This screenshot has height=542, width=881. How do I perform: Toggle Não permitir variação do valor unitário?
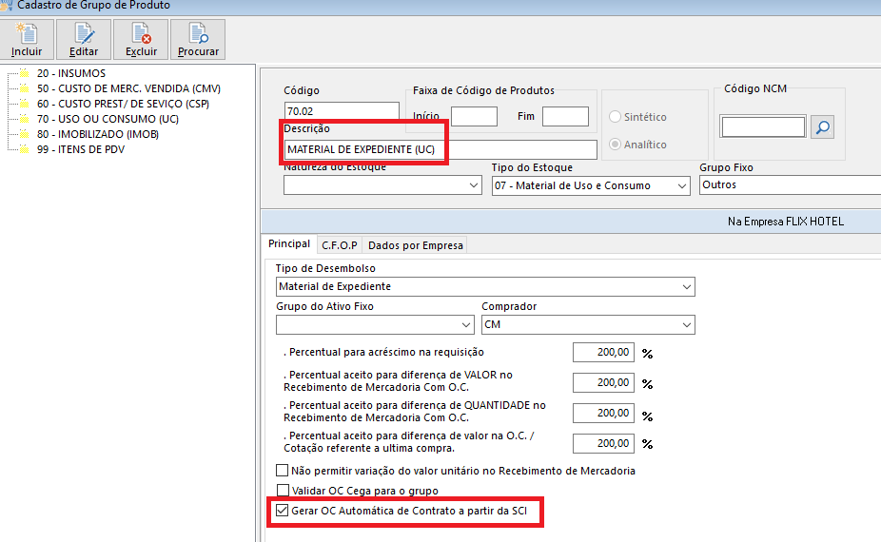[282, 470]
